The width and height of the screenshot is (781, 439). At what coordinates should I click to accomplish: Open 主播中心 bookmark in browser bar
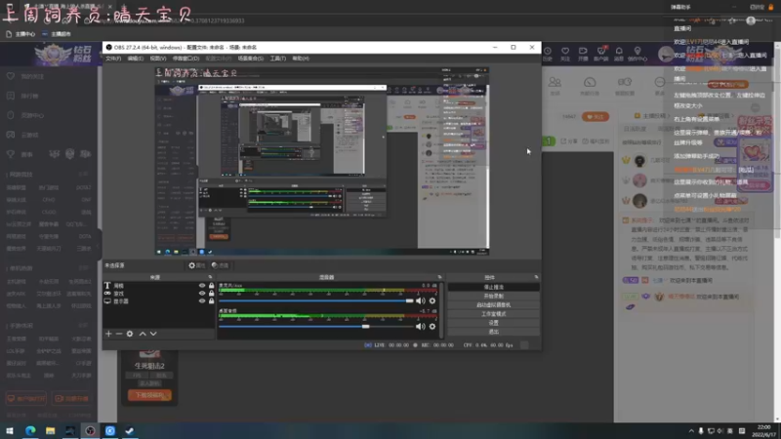(21, 34)
